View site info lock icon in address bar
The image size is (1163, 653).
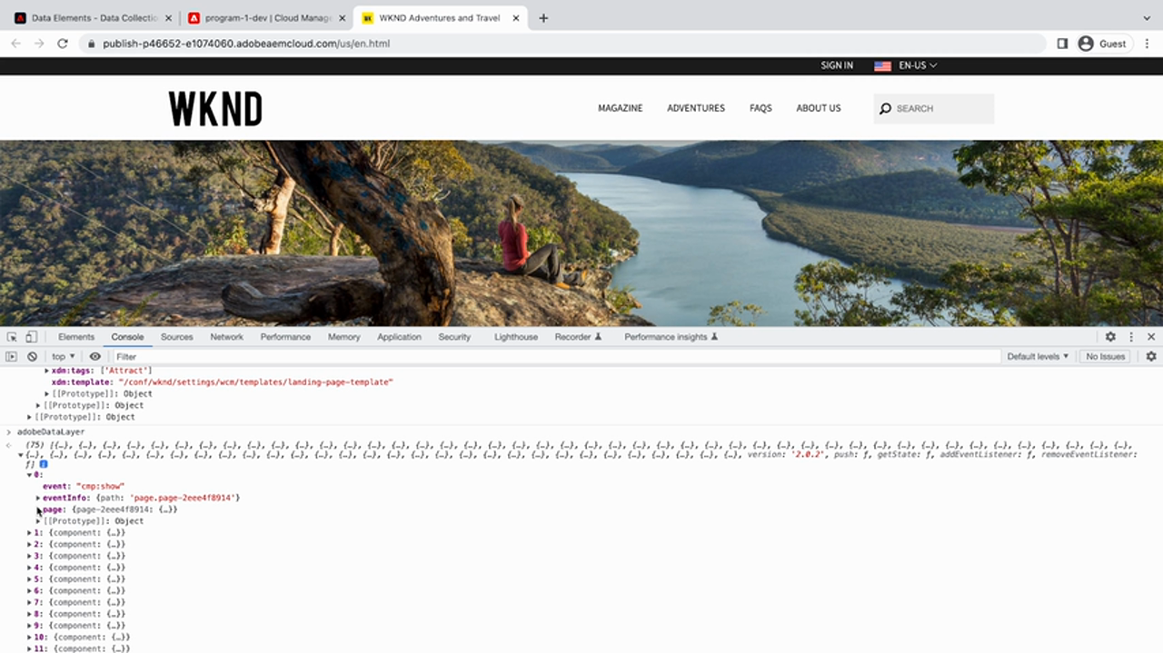(x=91, y=44)
